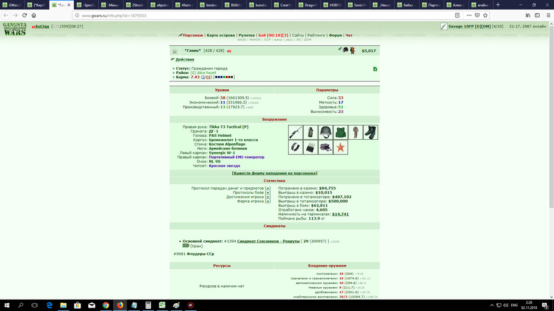Click the Alpenflage camouflage suit icon

tap(356, 132)
